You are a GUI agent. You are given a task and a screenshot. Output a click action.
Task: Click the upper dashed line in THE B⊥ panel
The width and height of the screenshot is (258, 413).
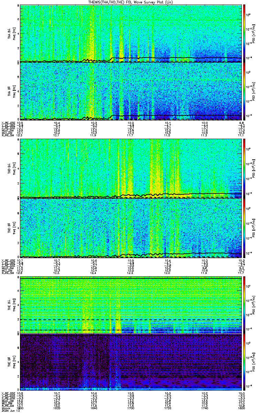point(131,319)
